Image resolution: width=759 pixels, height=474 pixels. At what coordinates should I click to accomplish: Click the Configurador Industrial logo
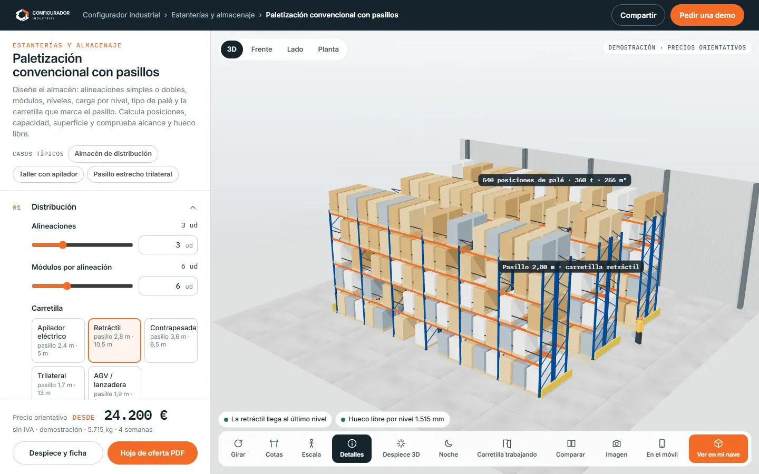pos(43,15)
